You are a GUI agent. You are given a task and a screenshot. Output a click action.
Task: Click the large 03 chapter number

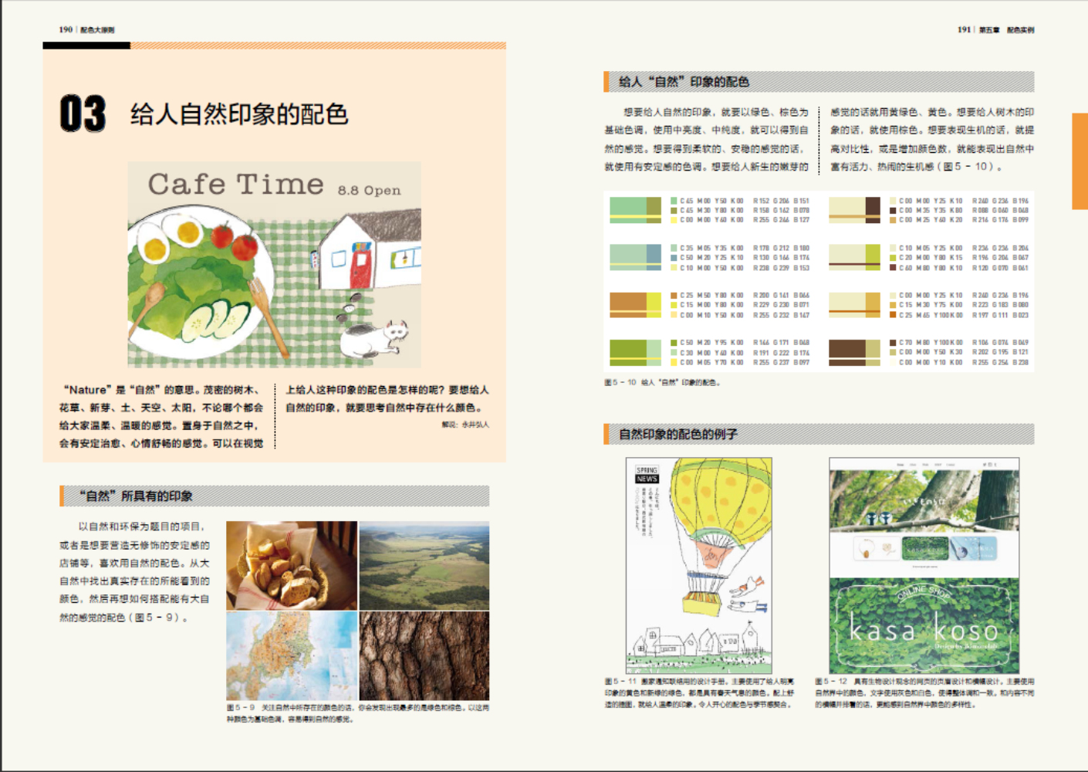pos(83,114)
